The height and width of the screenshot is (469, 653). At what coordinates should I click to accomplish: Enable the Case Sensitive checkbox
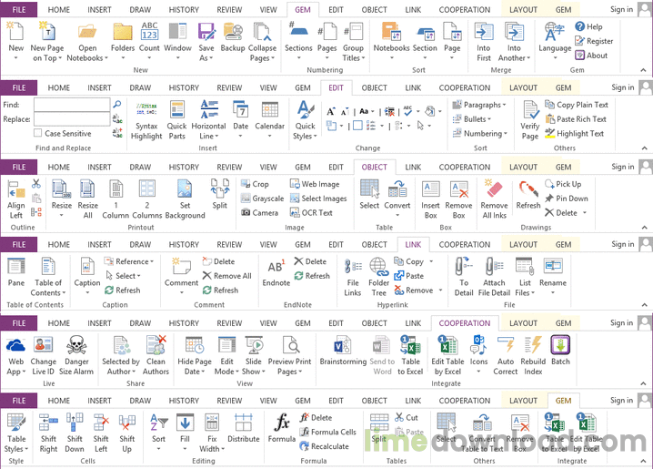(38, 133)
